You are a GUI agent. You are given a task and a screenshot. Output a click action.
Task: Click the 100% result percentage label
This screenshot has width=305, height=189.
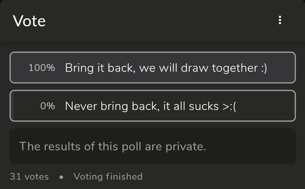42,68
